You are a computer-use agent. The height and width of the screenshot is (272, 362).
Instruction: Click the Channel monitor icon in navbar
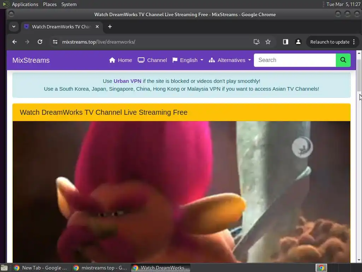[141, 60]
